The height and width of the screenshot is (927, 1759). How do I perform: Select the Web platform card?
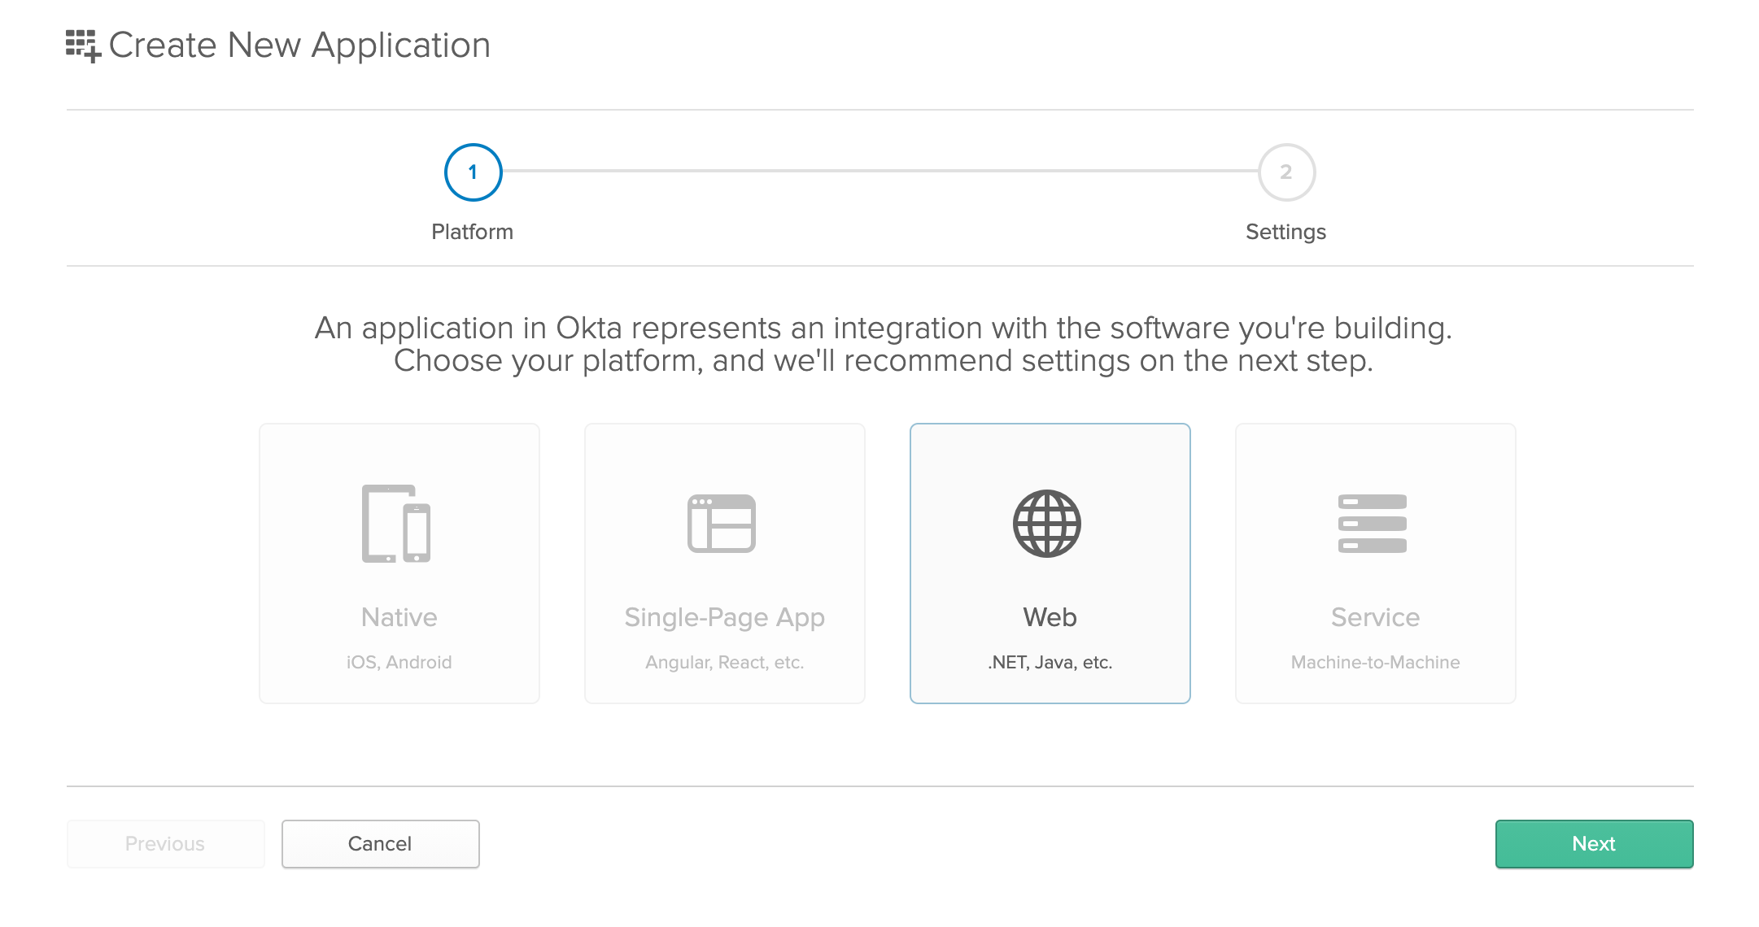pyautogui.click(x=1050, y=563)
